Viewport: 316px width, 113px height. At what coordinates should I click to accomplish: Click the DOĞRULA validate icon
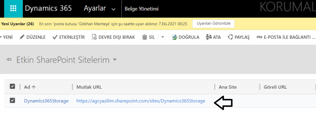coord(175,37)
